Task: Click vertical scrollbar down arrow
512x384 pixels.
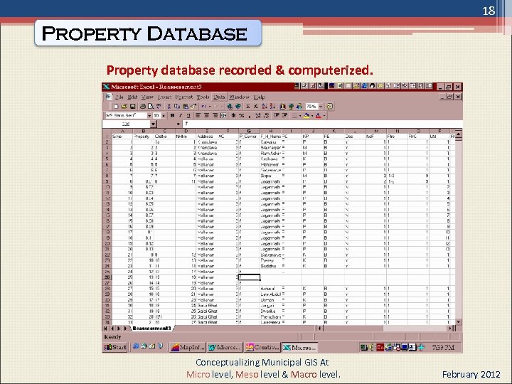Action: [x=459, y=322]
